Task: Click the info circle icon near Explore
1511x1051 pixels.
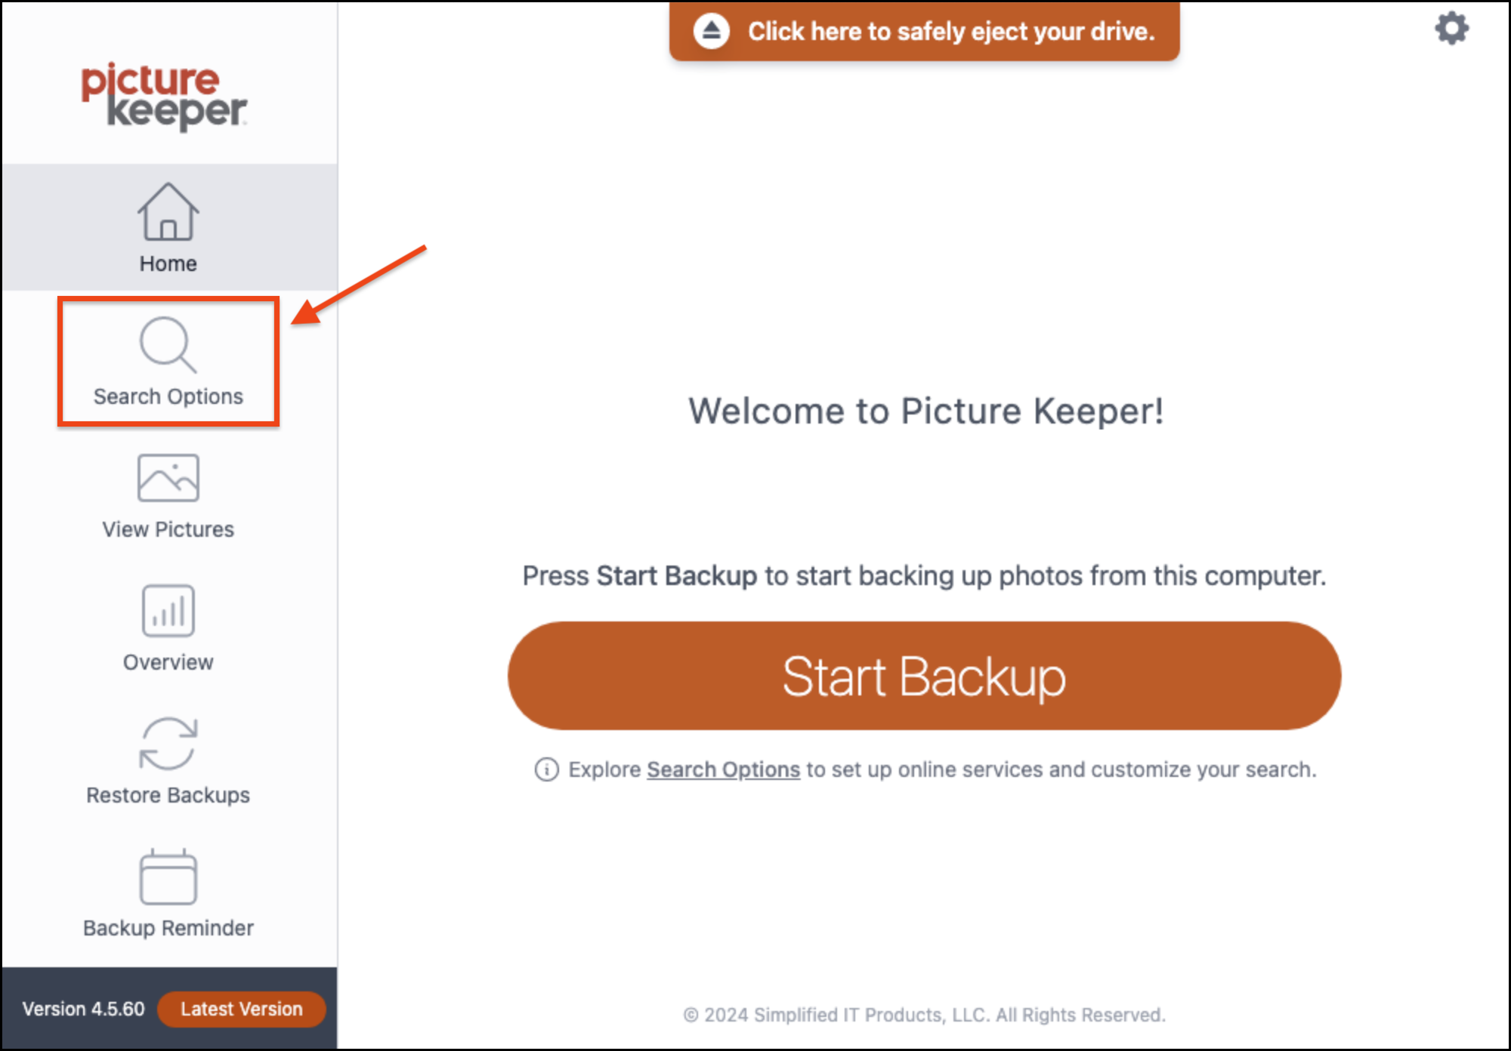Action: click(546, 769)
